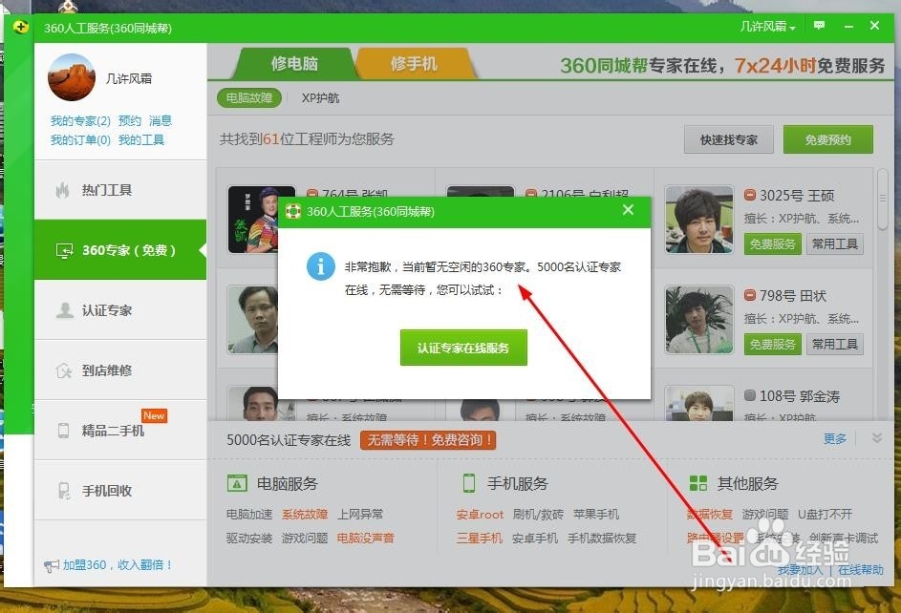Click the flame icon beside 热门工具
Screen dimensions: 901x613
pyautogui.click(x=63, y=190)
